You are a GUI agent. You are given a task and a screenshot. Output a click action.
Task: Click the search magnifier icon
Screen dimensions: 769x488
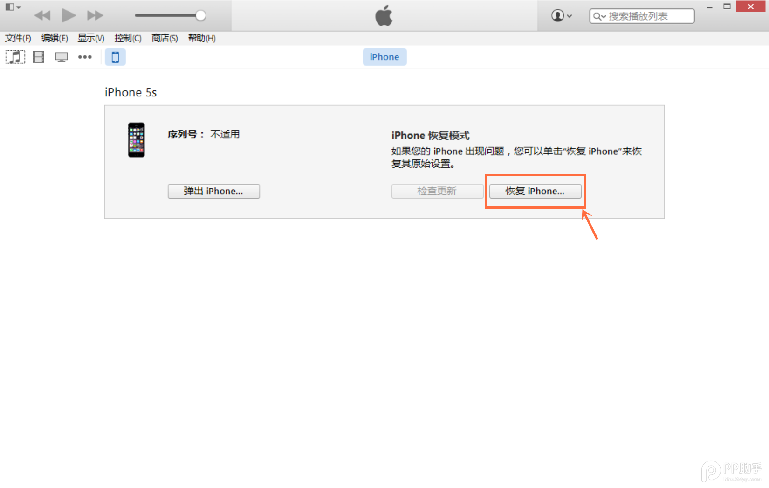click(x=598, y=16)
